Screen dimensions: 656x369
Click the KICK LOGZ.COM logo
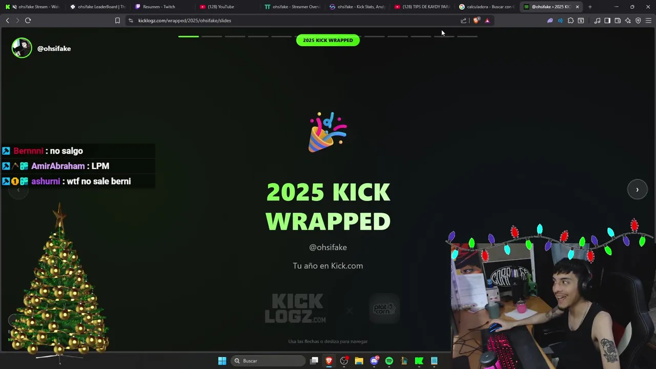pyautogui.click(x=295, y=308)
